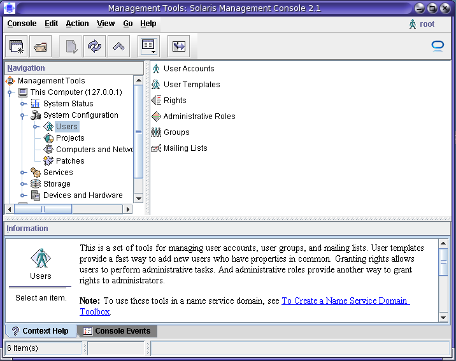Click the Rights icon
Image resolution: width=456 pixels, height=361 pixels.
click(156, 101)
